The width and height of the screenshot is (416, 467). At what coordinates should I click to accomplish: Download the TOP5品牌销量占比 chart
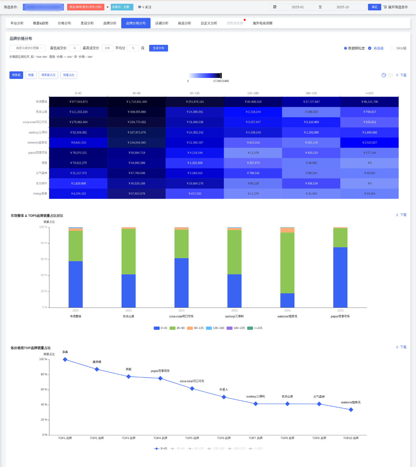click(401, 215)
